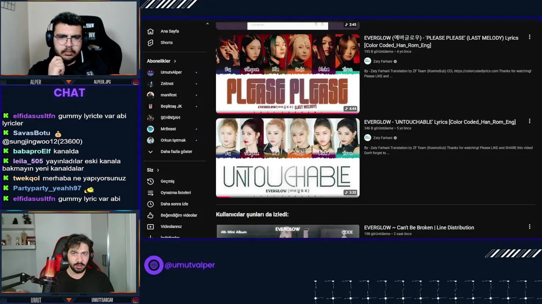
Task: Play the PLEASE PLEASE lyrics thumbnail
Action: [288, 74]
